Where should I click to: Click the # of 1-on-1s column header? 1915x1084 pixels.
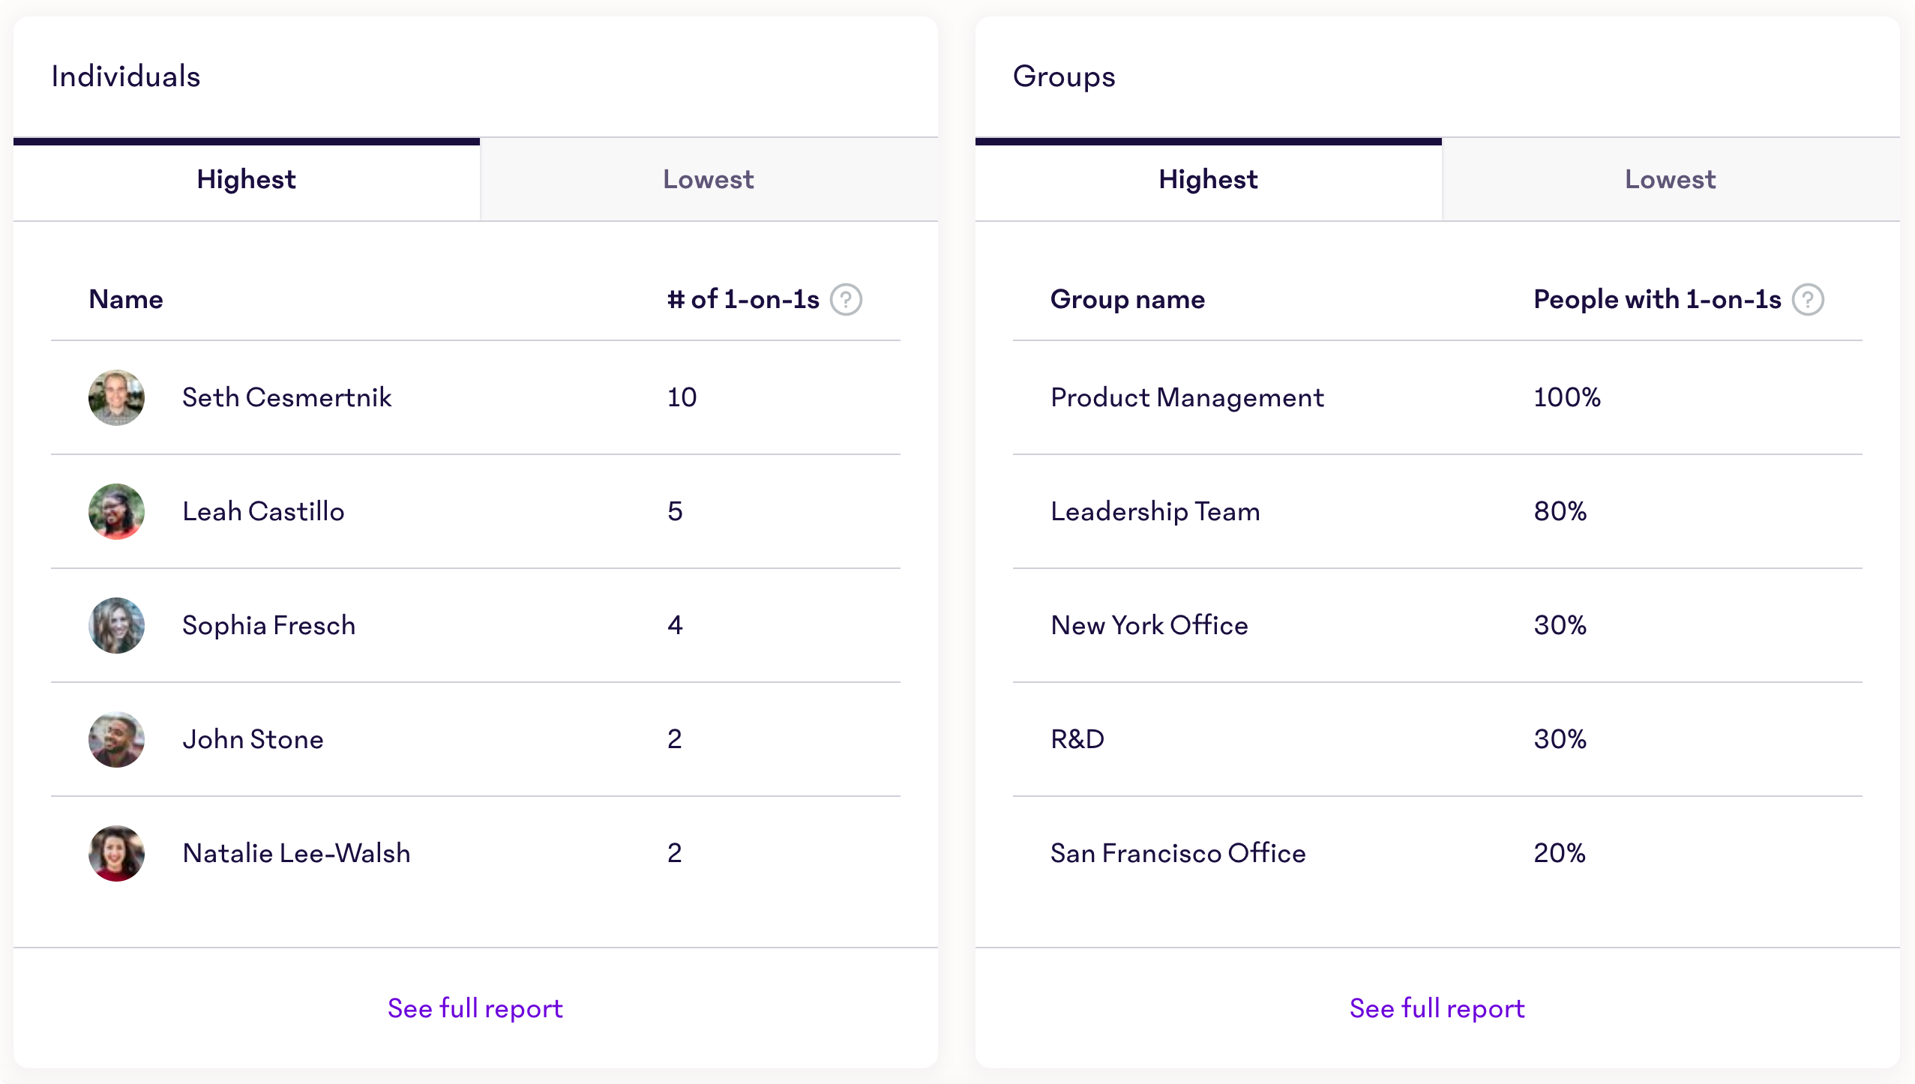(743, 300)
